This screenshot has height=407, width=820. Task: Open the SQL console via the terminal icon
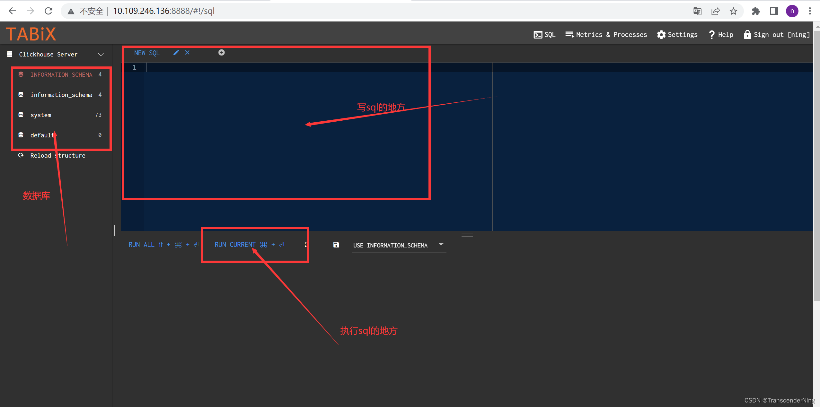coord(538,34)
